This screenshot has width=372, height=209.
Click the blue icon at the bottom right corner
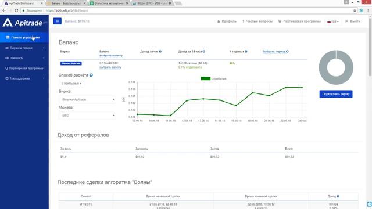(370, 204)
